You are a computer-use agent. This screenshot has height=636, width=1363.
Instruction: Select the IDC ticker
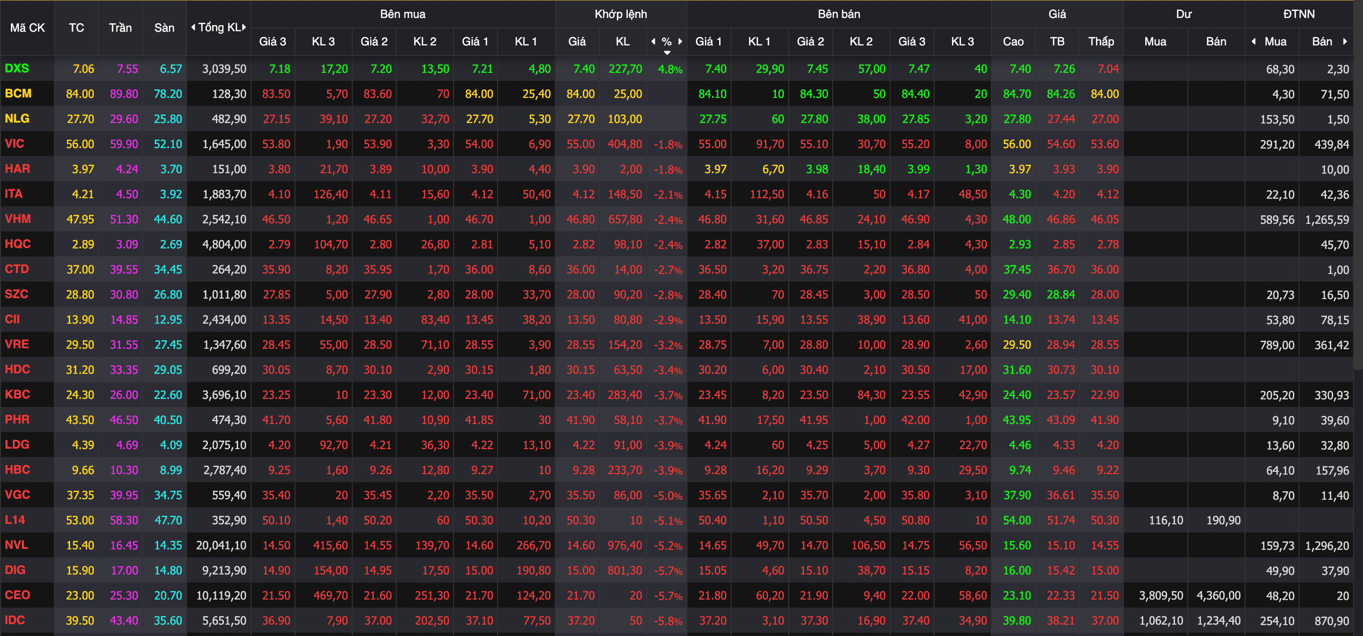pos(15,619)
